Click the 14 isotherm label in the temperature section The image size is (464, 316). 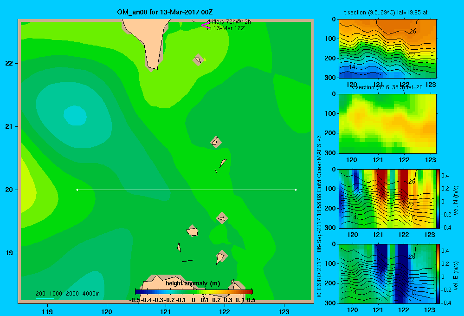(352, 67)
